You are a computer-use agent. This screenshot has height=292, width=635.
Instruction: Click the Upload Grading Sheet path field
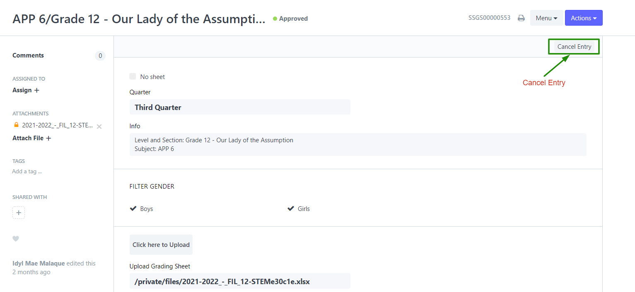point(240,281)
